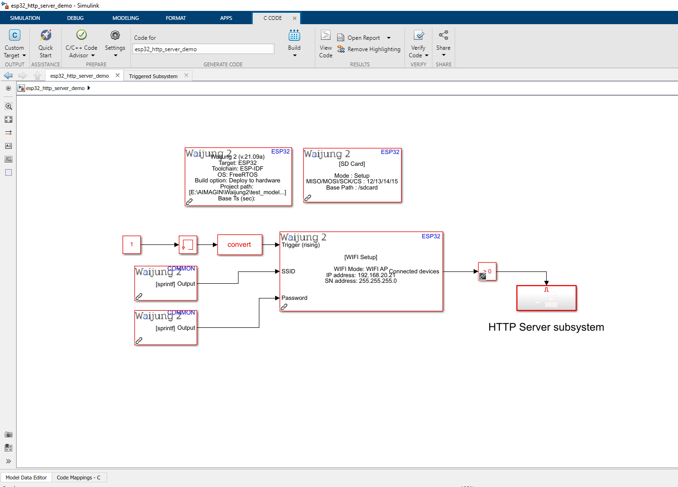
Task: Toggle sample time display arrows icon
Action: tap(9, 133)
